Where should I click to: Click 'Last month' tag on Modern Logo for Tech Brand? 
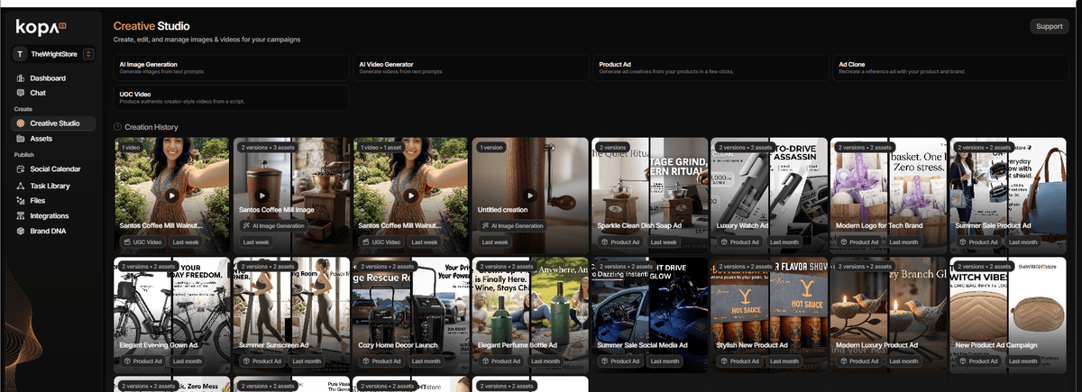[903, 242]
